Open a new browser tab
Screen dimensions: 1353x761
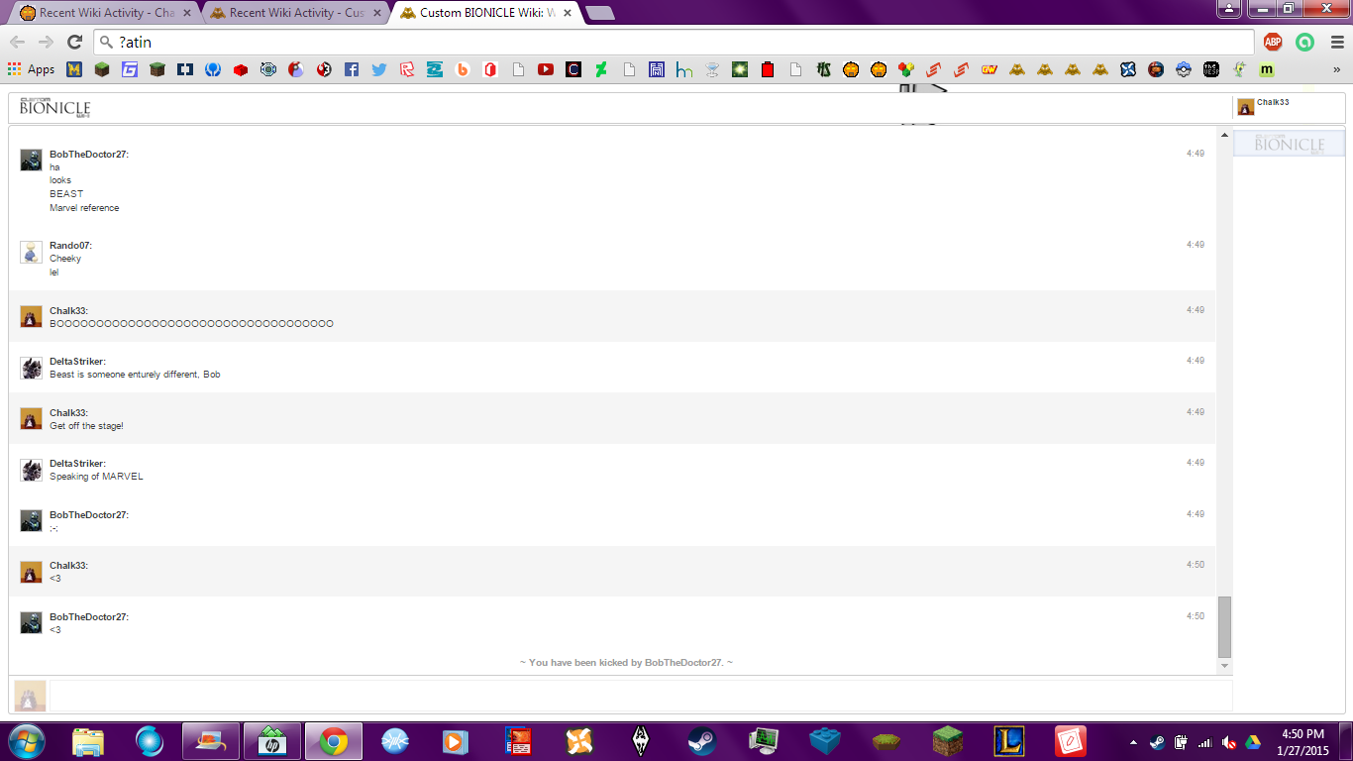pos(599,13)
